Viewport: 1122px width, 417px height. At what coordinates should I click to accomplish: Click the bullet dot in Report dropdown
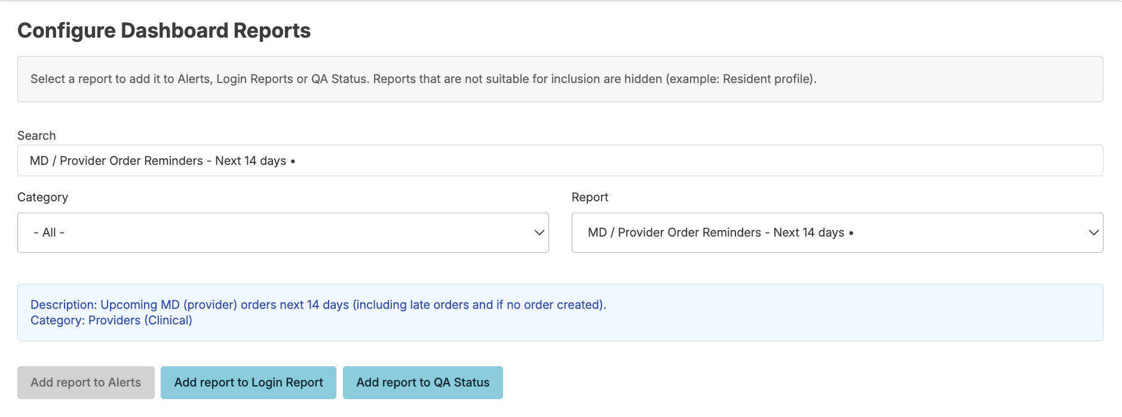(x=851, y=233)
